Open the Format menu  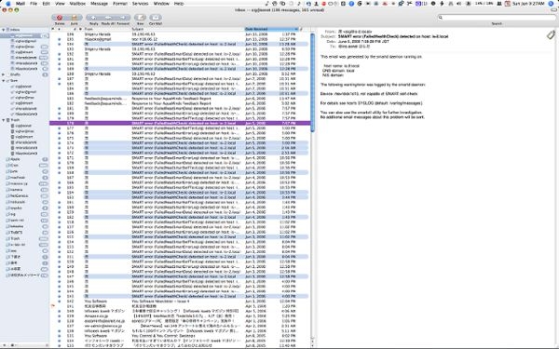coord(120,4)
